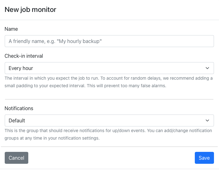
Task: Cancel the new job monitor dialog
Action: [x=16, y=158]
